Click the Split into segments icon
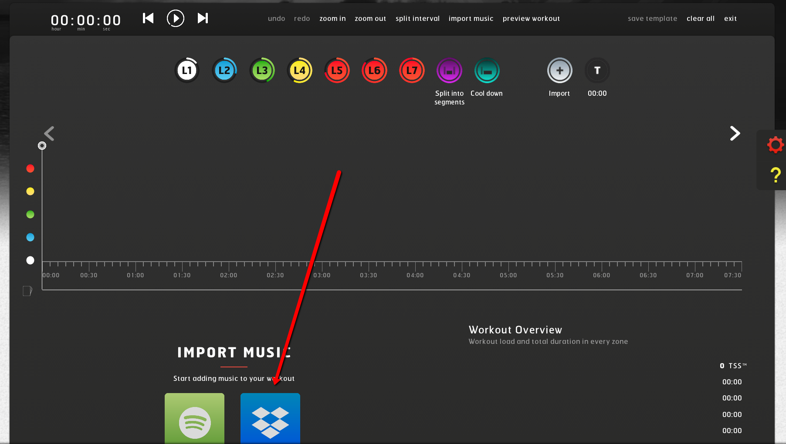 pyautogui.click(x=449, y=70)
